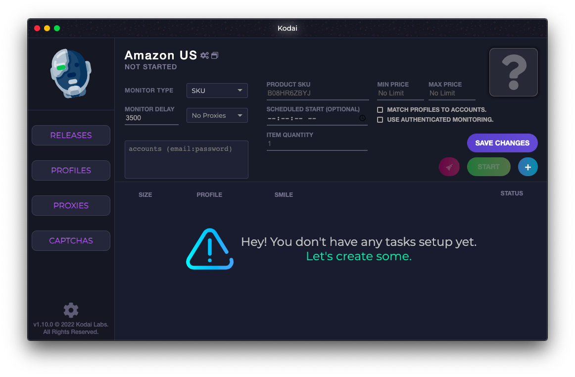Screen dimensions: 575x377
Task: Open release settings gears icon beside Amazon US
Action: click(205, 55)
